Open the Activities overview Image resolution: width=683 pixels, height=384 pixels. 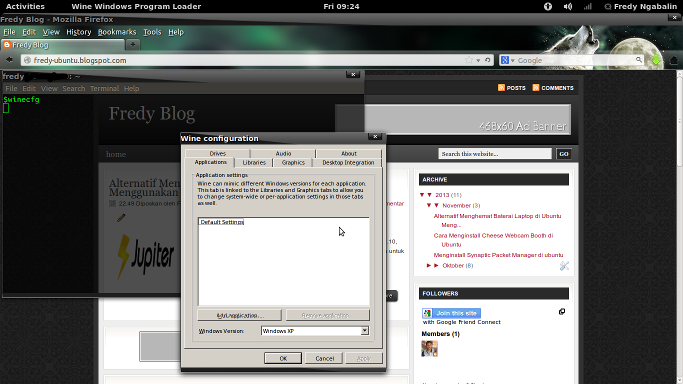pos(25,6)
